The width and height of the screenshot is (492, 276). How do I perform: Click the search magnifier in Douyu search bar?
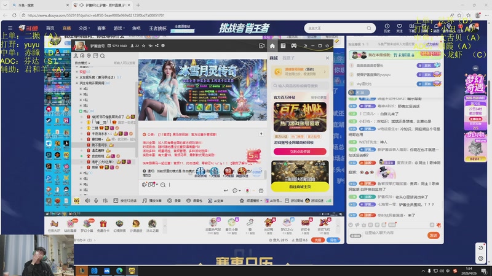(369, 28)
